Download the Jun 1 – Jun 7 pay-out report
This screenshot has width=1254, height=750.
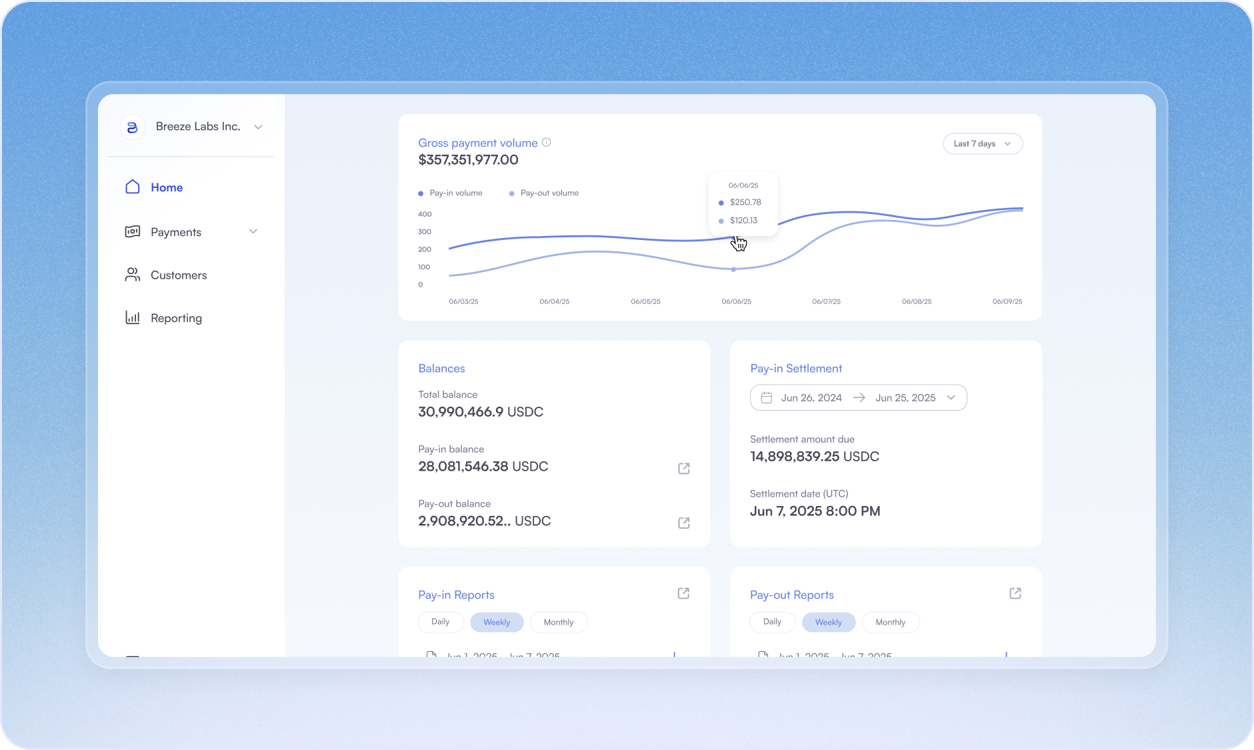[x=1007, y=655]
